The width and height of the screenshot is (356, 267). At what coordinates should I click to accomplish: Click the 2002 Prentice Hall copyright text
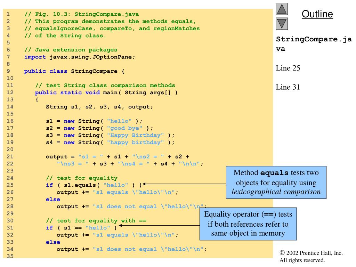pyautogui.click(x=311, y=256)
